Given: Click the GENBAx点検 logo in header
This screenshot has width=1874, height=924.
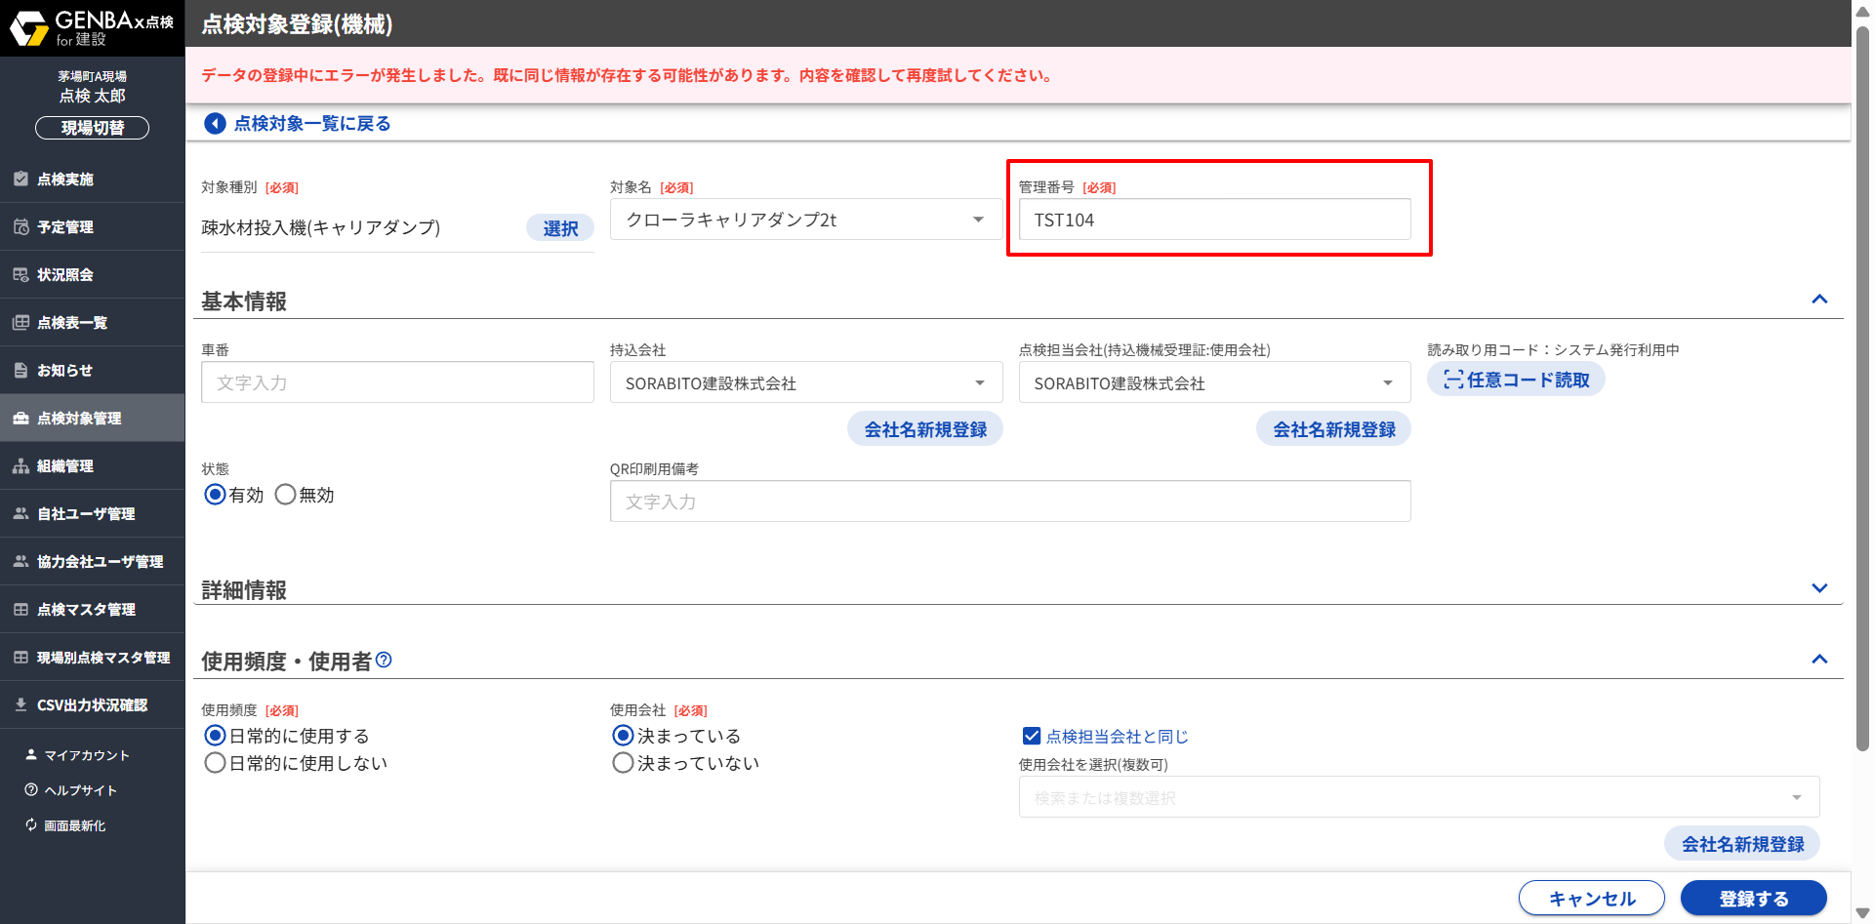Looking at the screenshot, I should pyautogui.click(x=92, y=28).
